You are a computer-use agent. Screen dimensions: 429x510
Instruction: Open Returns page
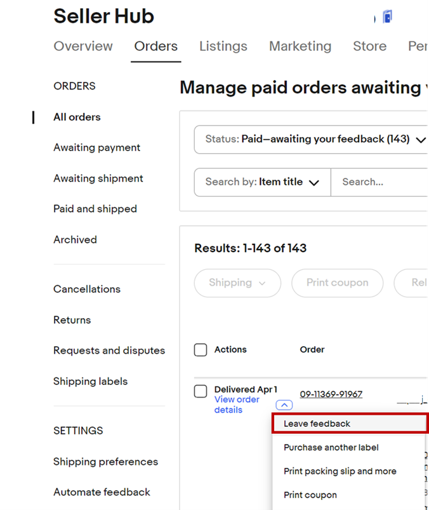72,320
